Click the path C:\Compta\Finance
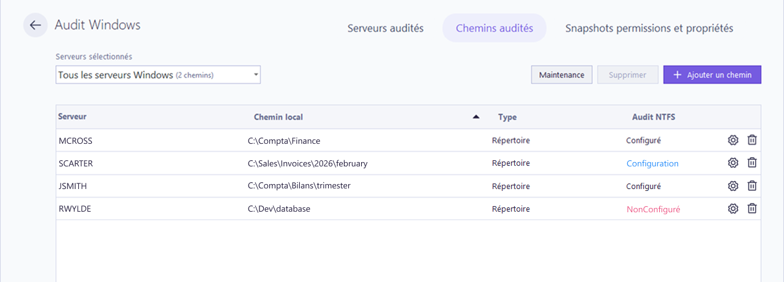This screenshot has width=784, height=282. tap(284, 141)
